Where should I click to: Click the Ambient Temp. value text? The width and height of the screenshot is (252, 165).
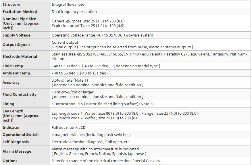click(81, 73)
